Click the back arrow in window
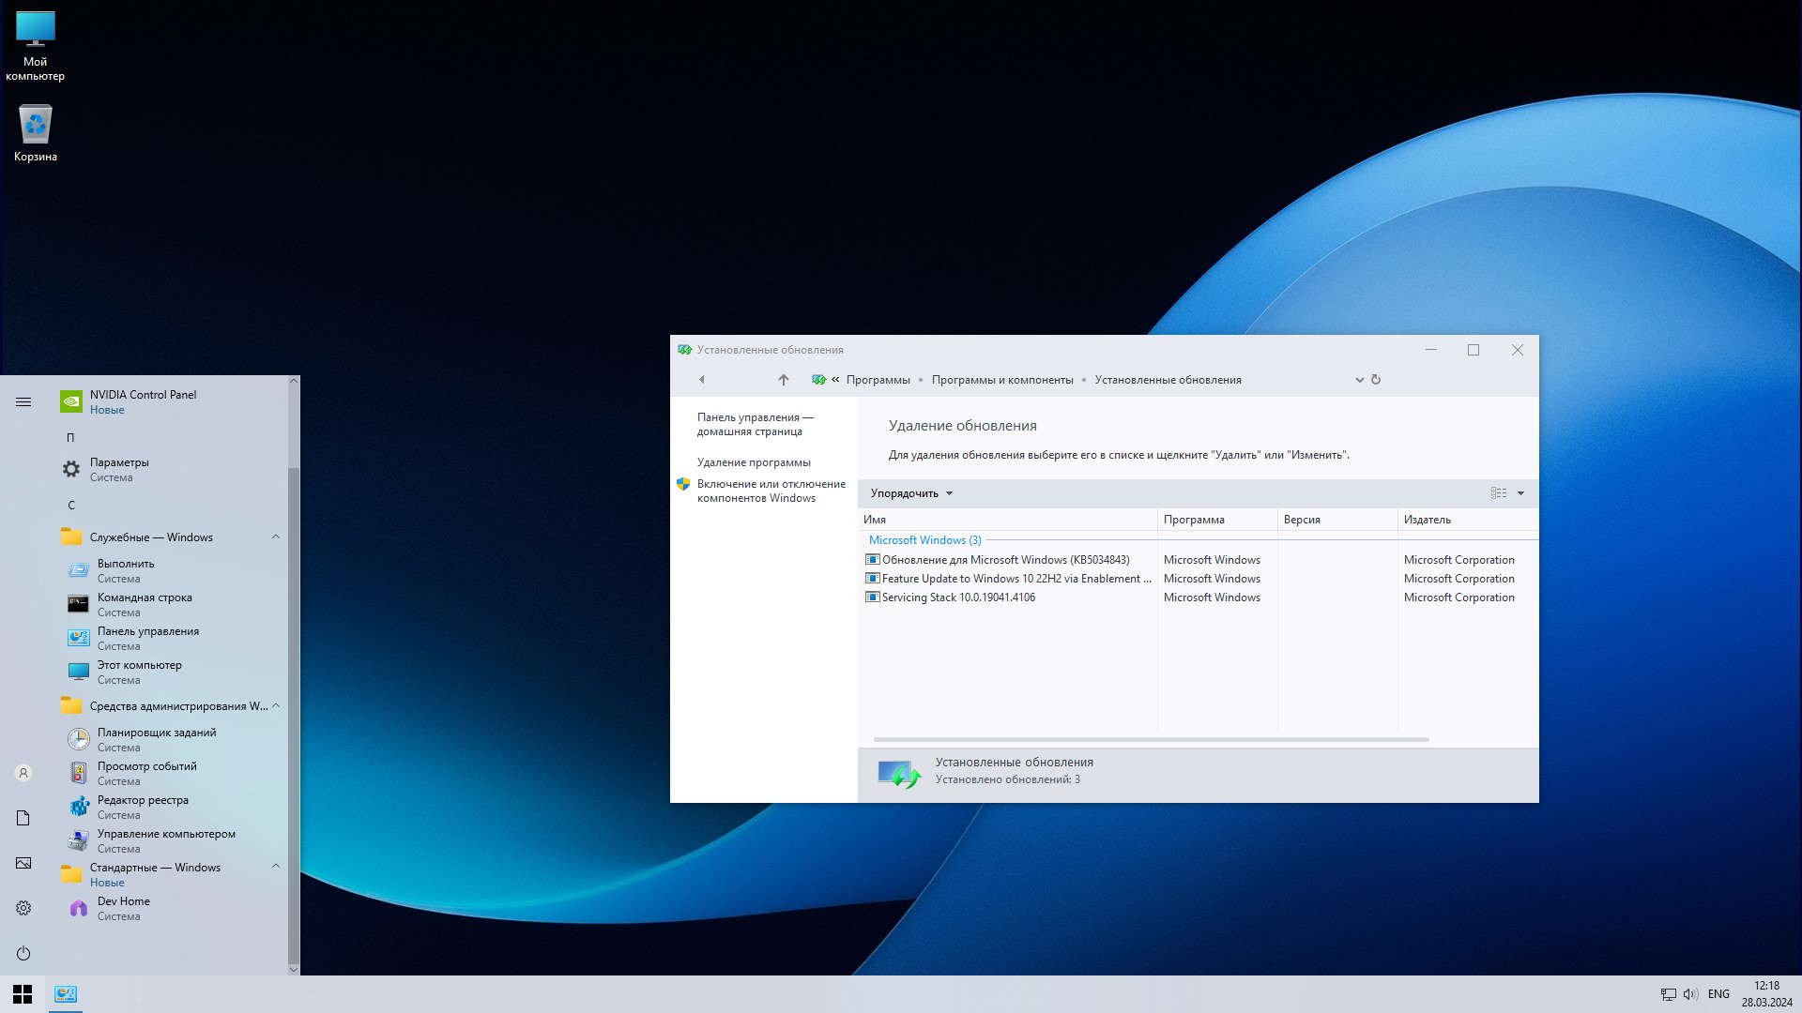This screenshot has width=1802, height=1013. (x=702, y=380)
